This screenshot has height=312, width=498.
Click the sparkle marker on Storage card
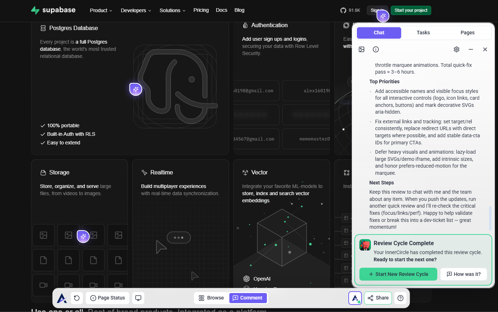(83, 236)
